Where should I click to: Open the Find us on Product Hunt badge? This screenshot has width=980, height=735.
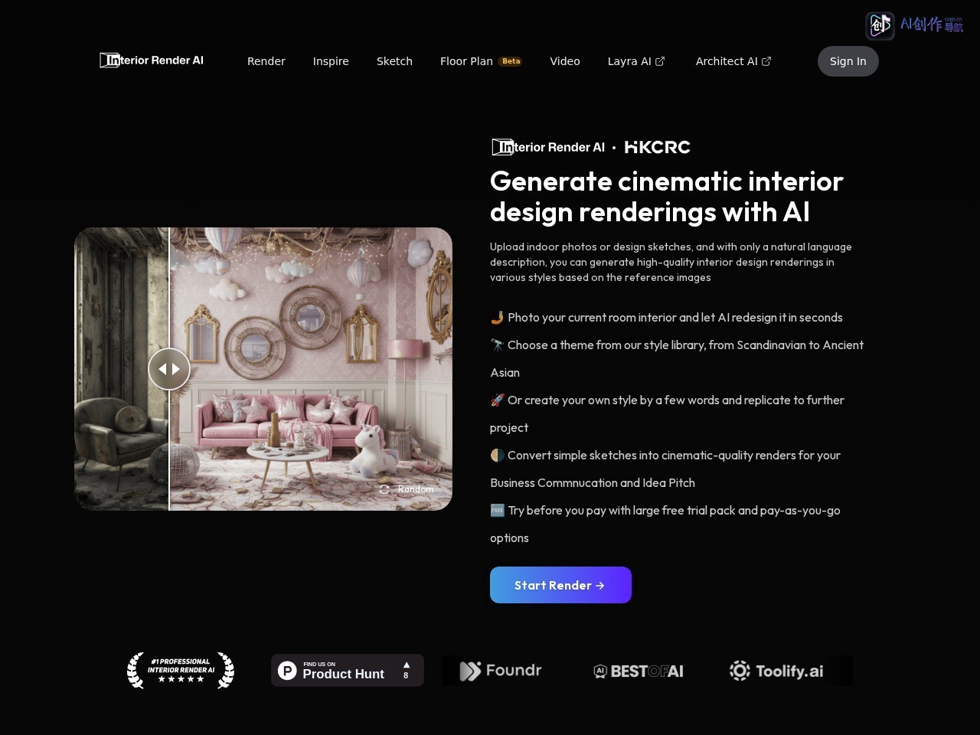tap(348, 671)
